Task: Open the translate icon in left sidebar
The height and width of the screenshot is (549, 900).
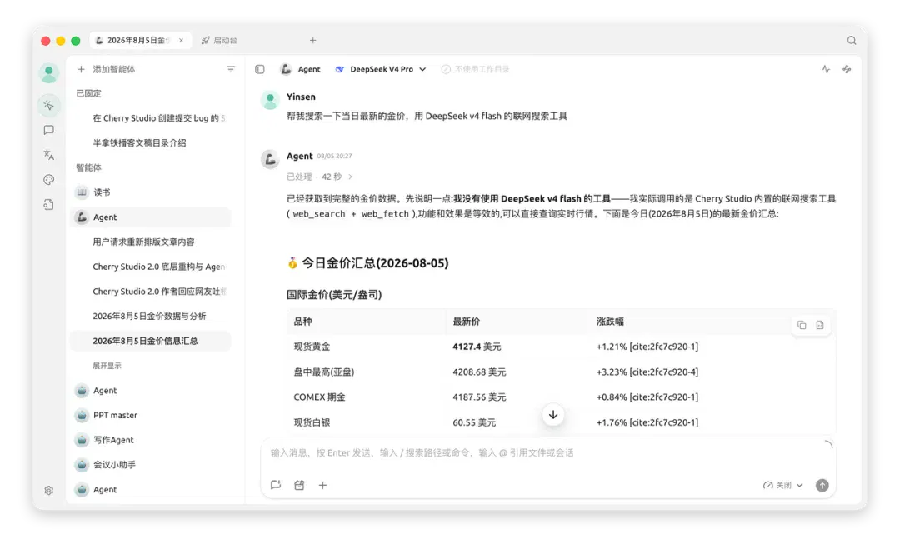Action: click(49, 155)
